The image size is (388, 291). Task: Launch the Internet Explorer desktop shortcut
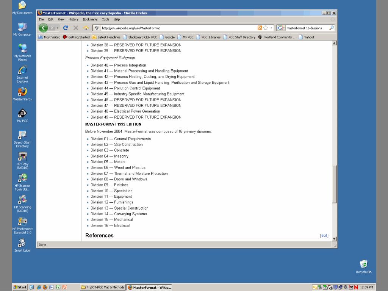22,74
